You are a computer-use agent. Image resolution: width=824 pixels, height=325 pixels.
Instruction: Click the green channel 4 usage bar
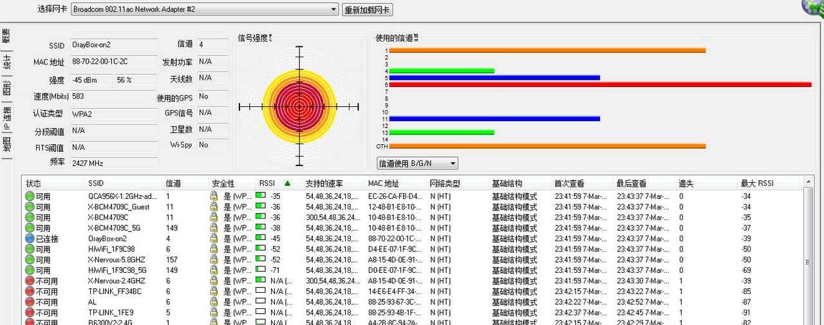point(442,71)
